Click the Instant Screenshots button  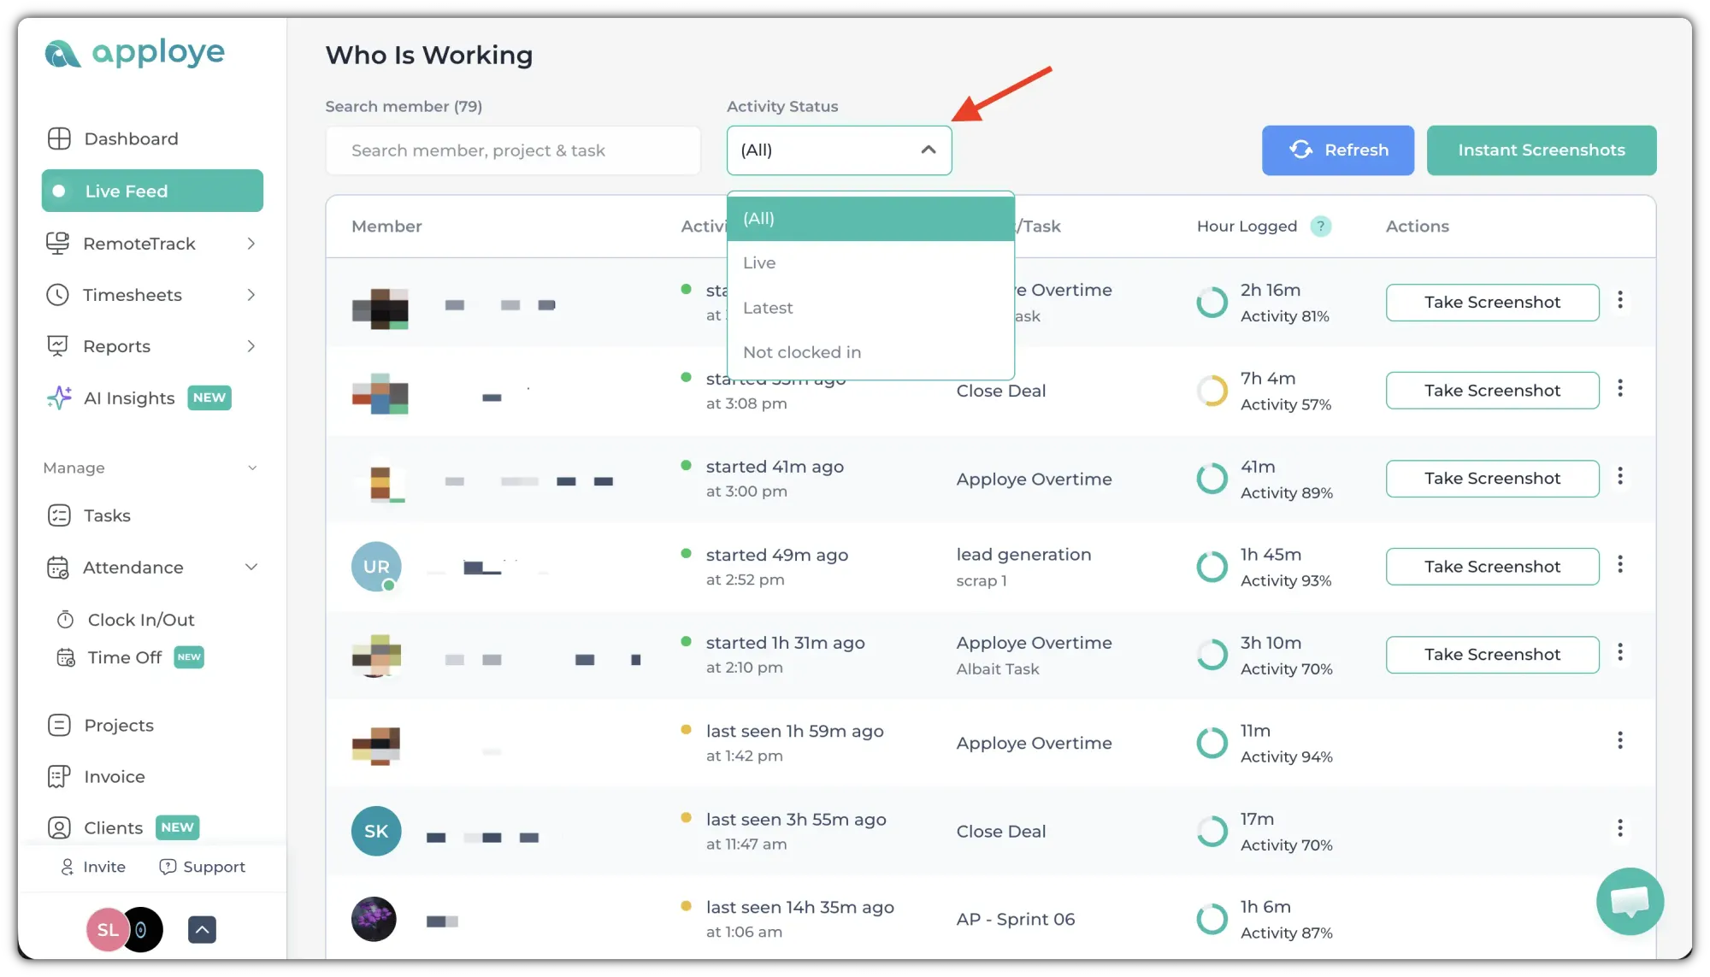[x=1541, y=150]
